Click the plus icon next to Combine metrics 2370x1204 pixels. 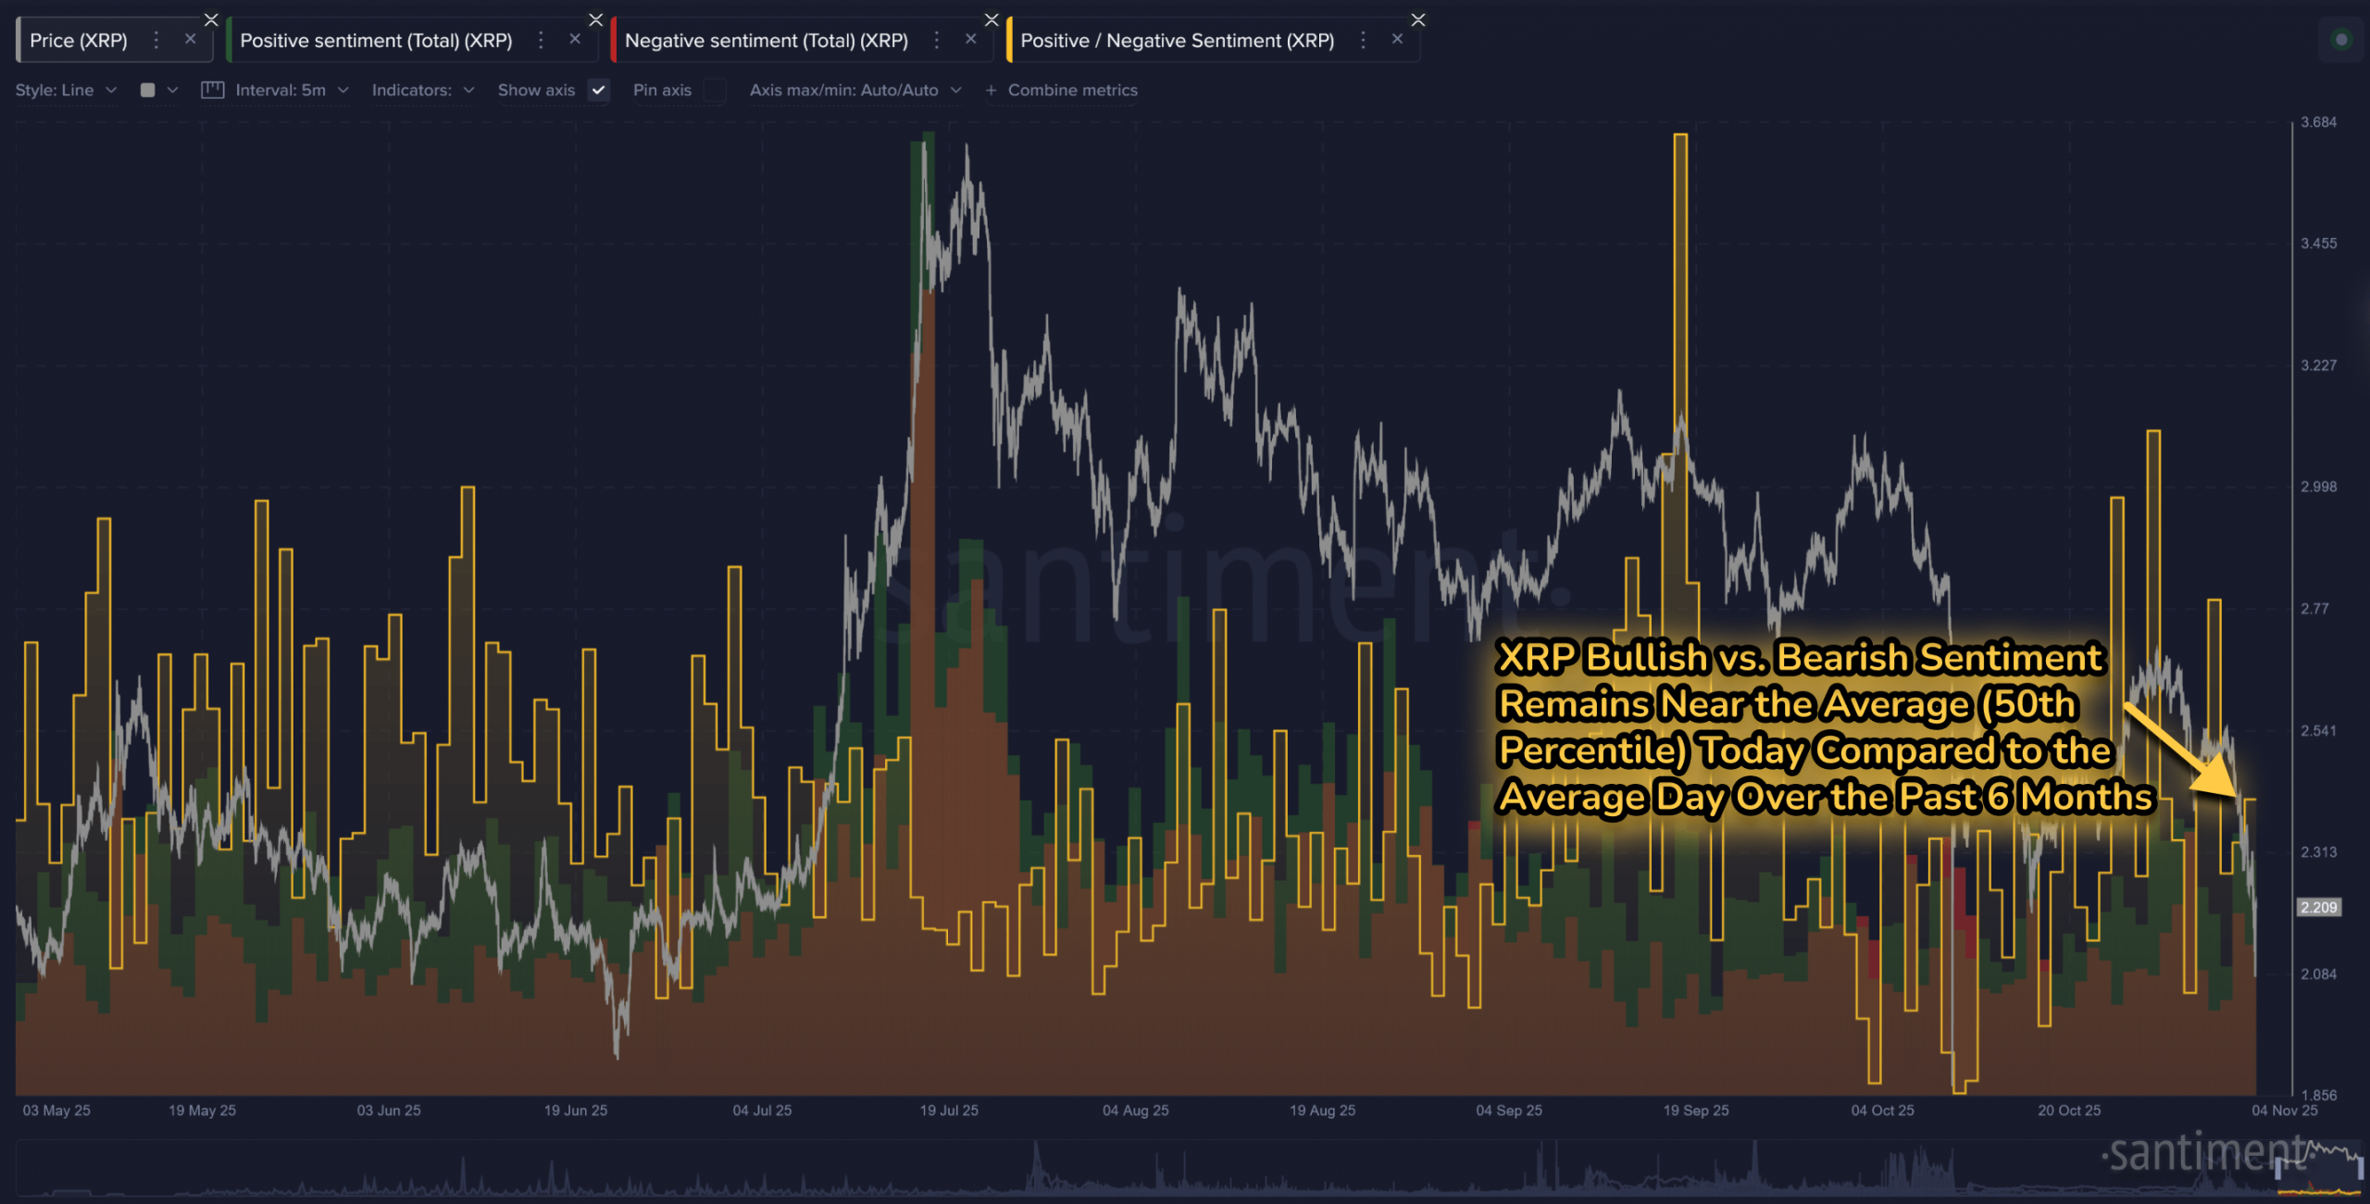(991, 90)
